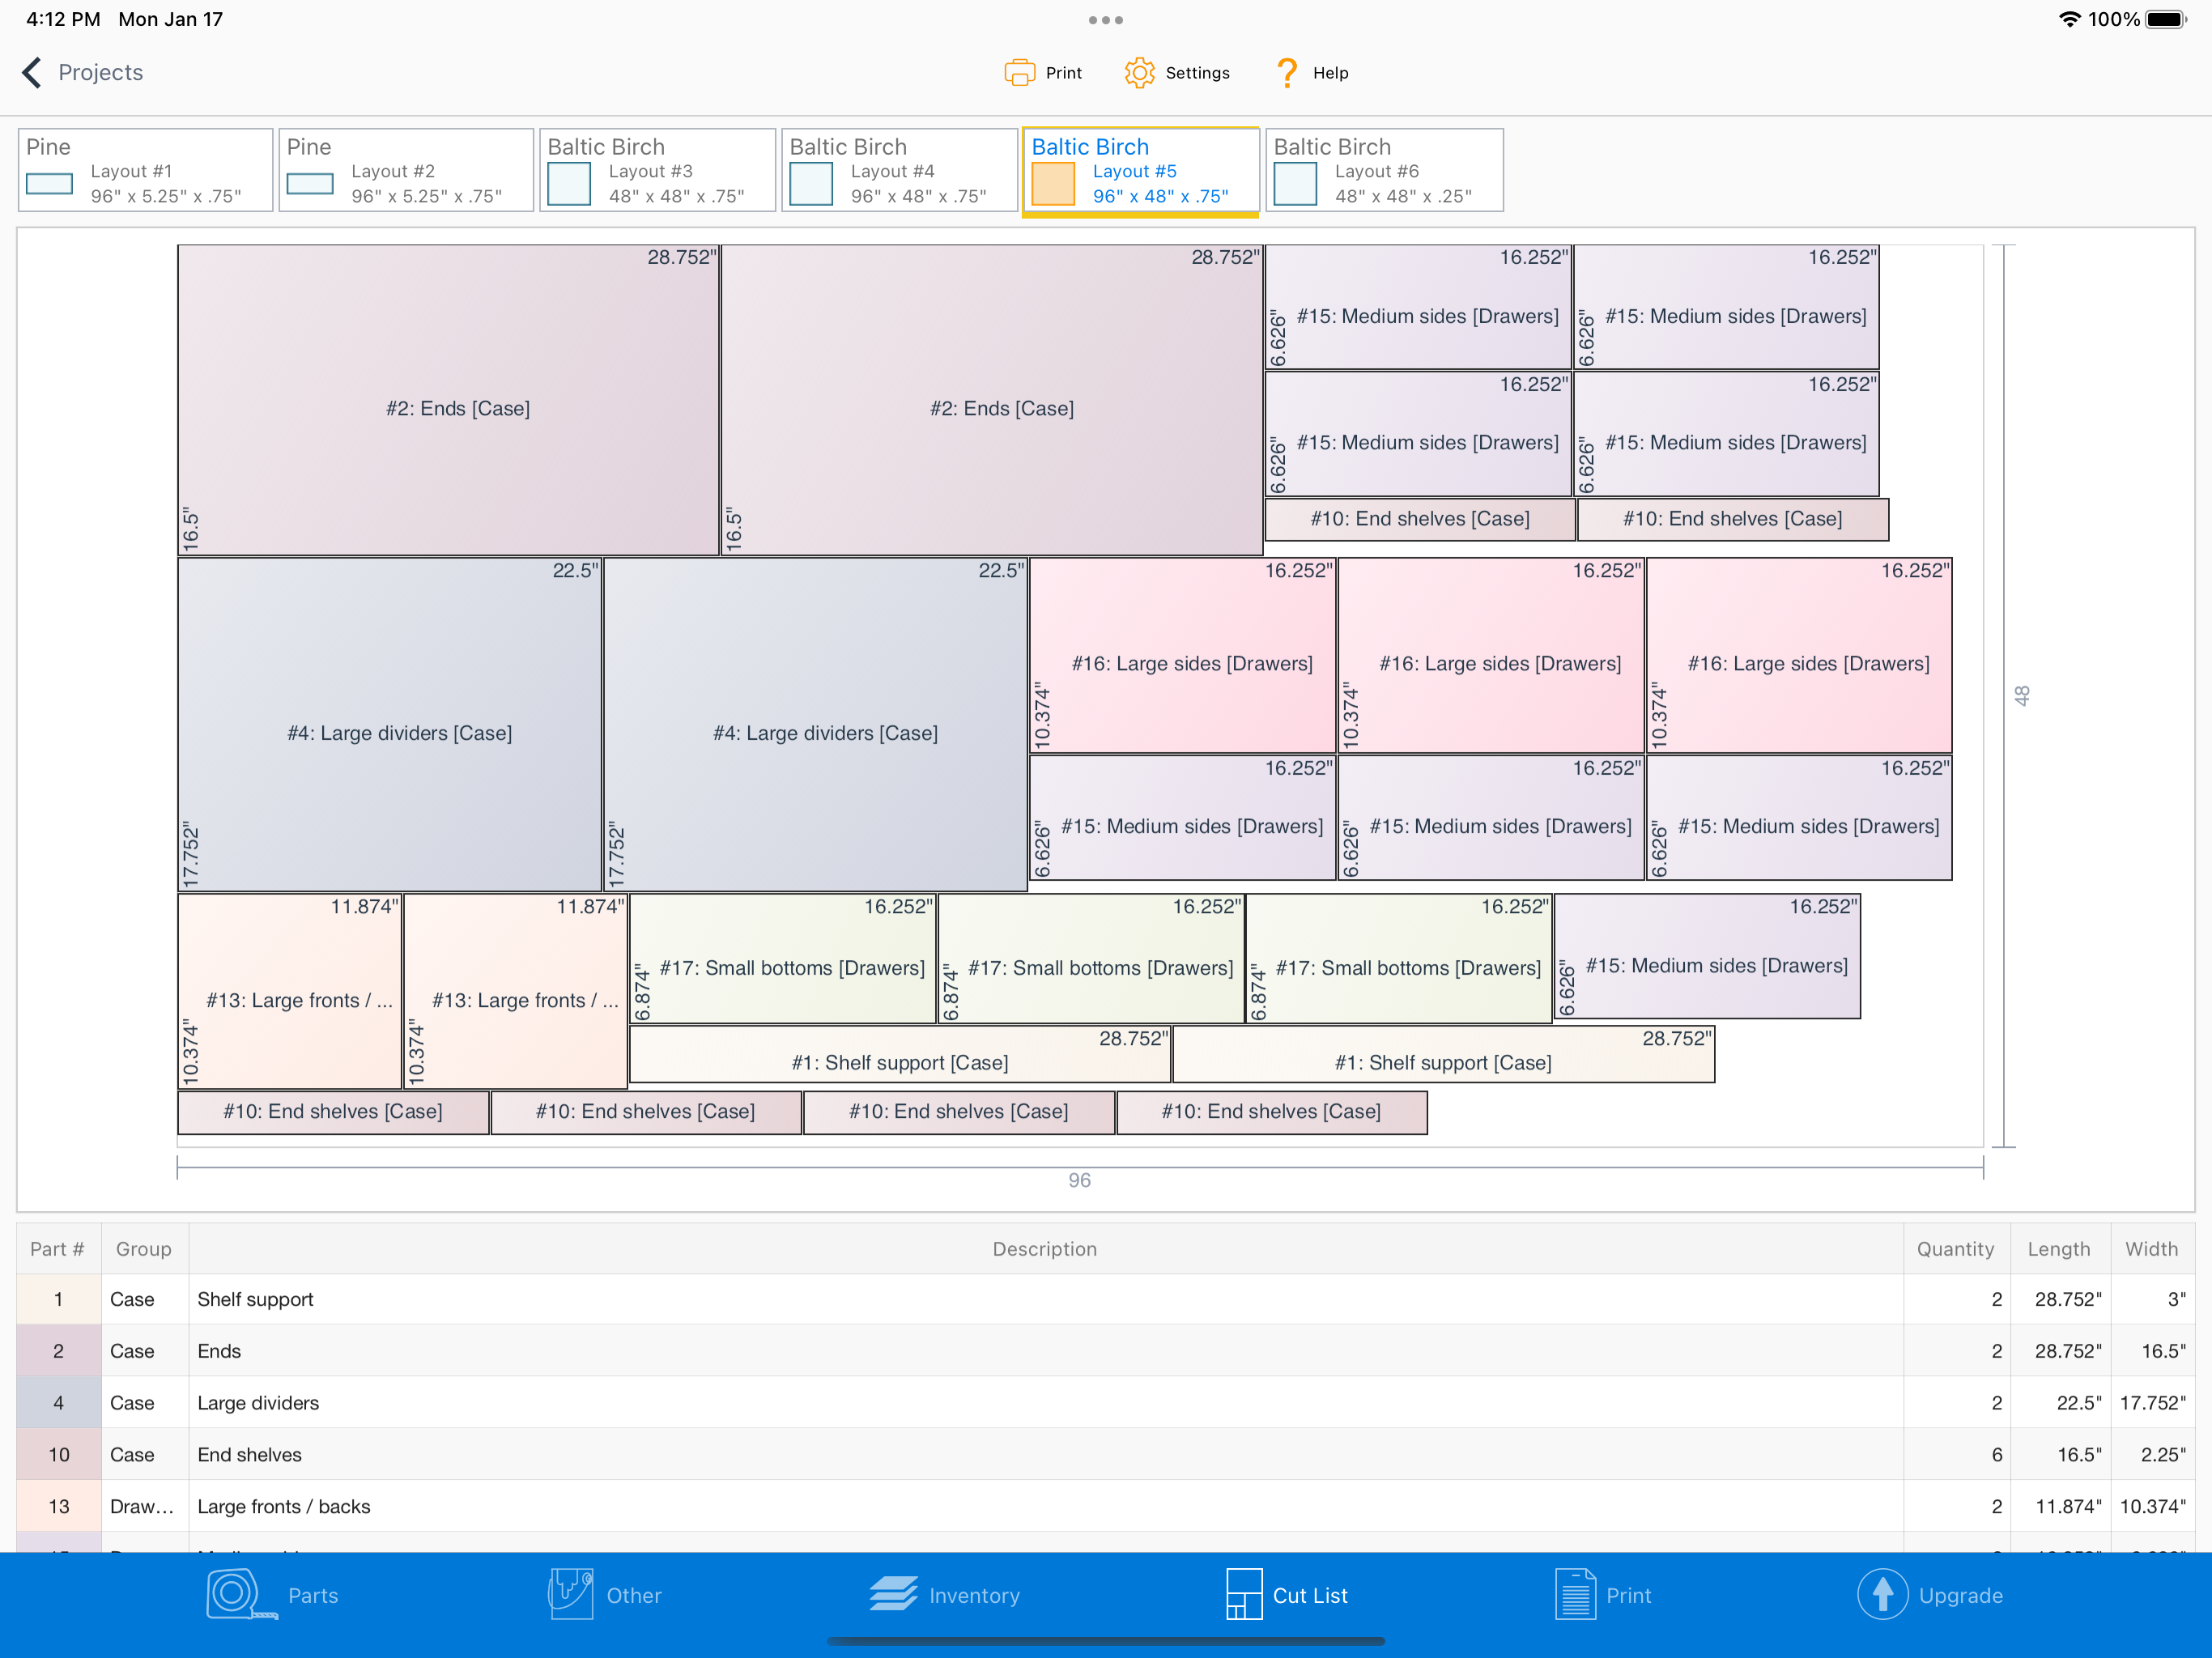Select the right #4: Large dividers panel
Viewport: 2212px width, 1658px height.
click(x=816, y=724)
